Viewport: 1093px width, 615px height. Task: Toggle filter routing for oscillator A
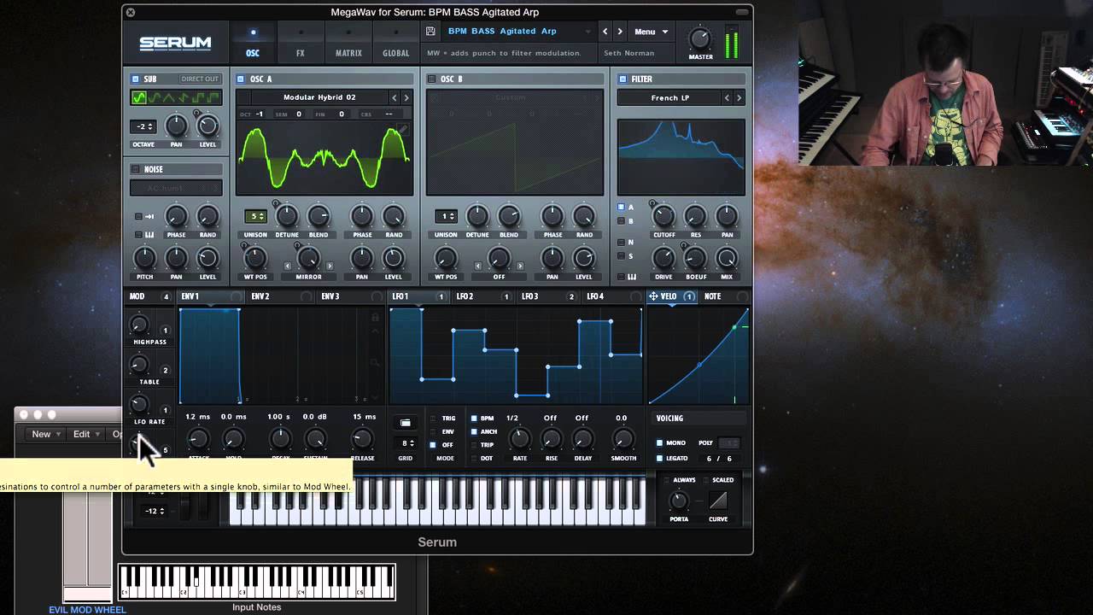622,207
